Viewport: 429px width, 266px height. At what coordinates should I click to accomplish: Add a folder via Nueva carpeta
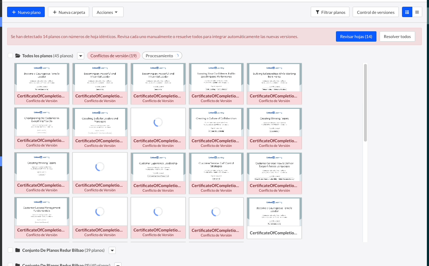coord(69,12)
